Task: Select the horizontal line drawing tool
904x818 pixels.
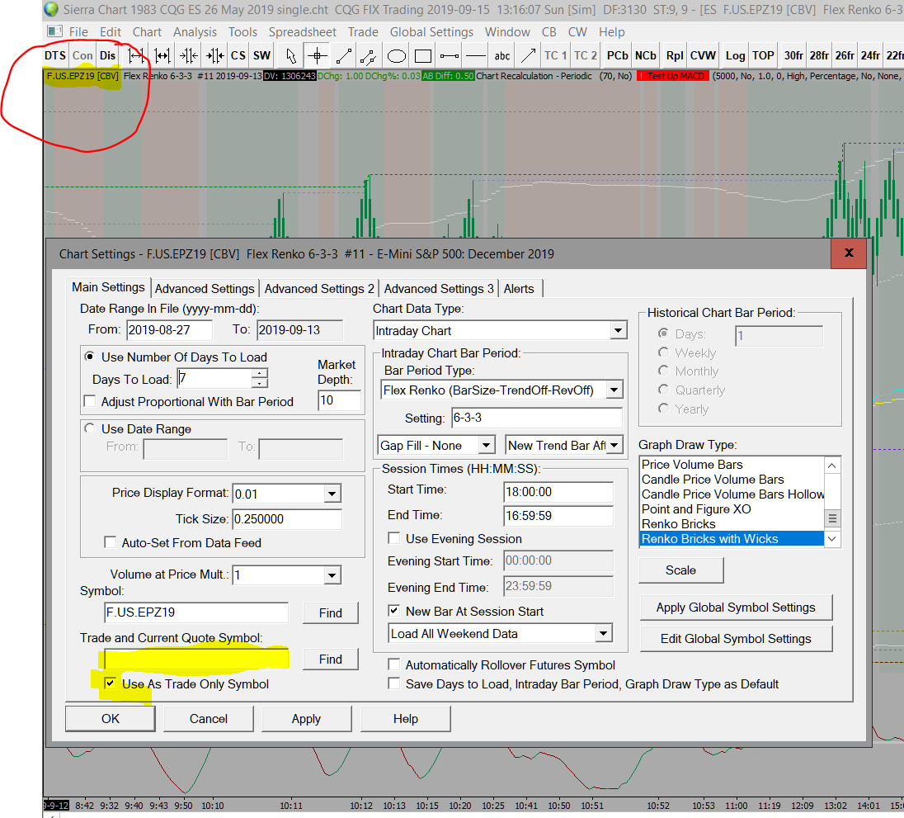Action: click(475, 55)
